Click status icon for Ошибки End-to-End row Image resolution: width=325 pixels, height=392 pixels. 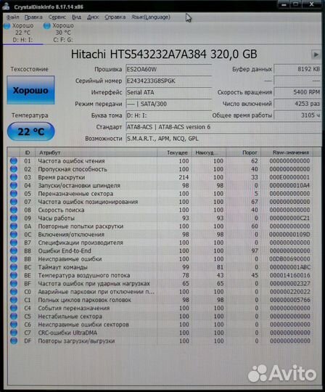(x=14, y=250)
